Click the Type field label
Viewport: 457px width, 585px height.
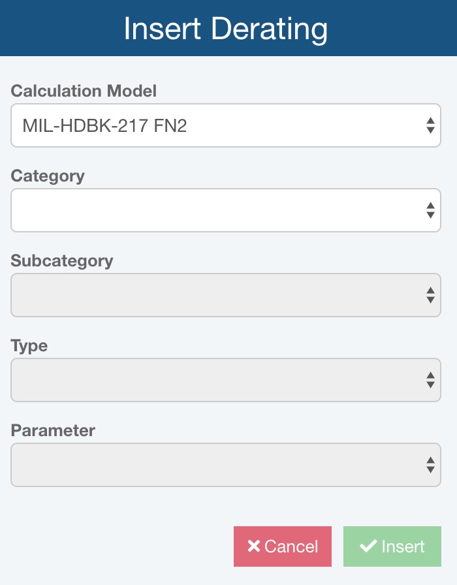(x=29, y=345)
